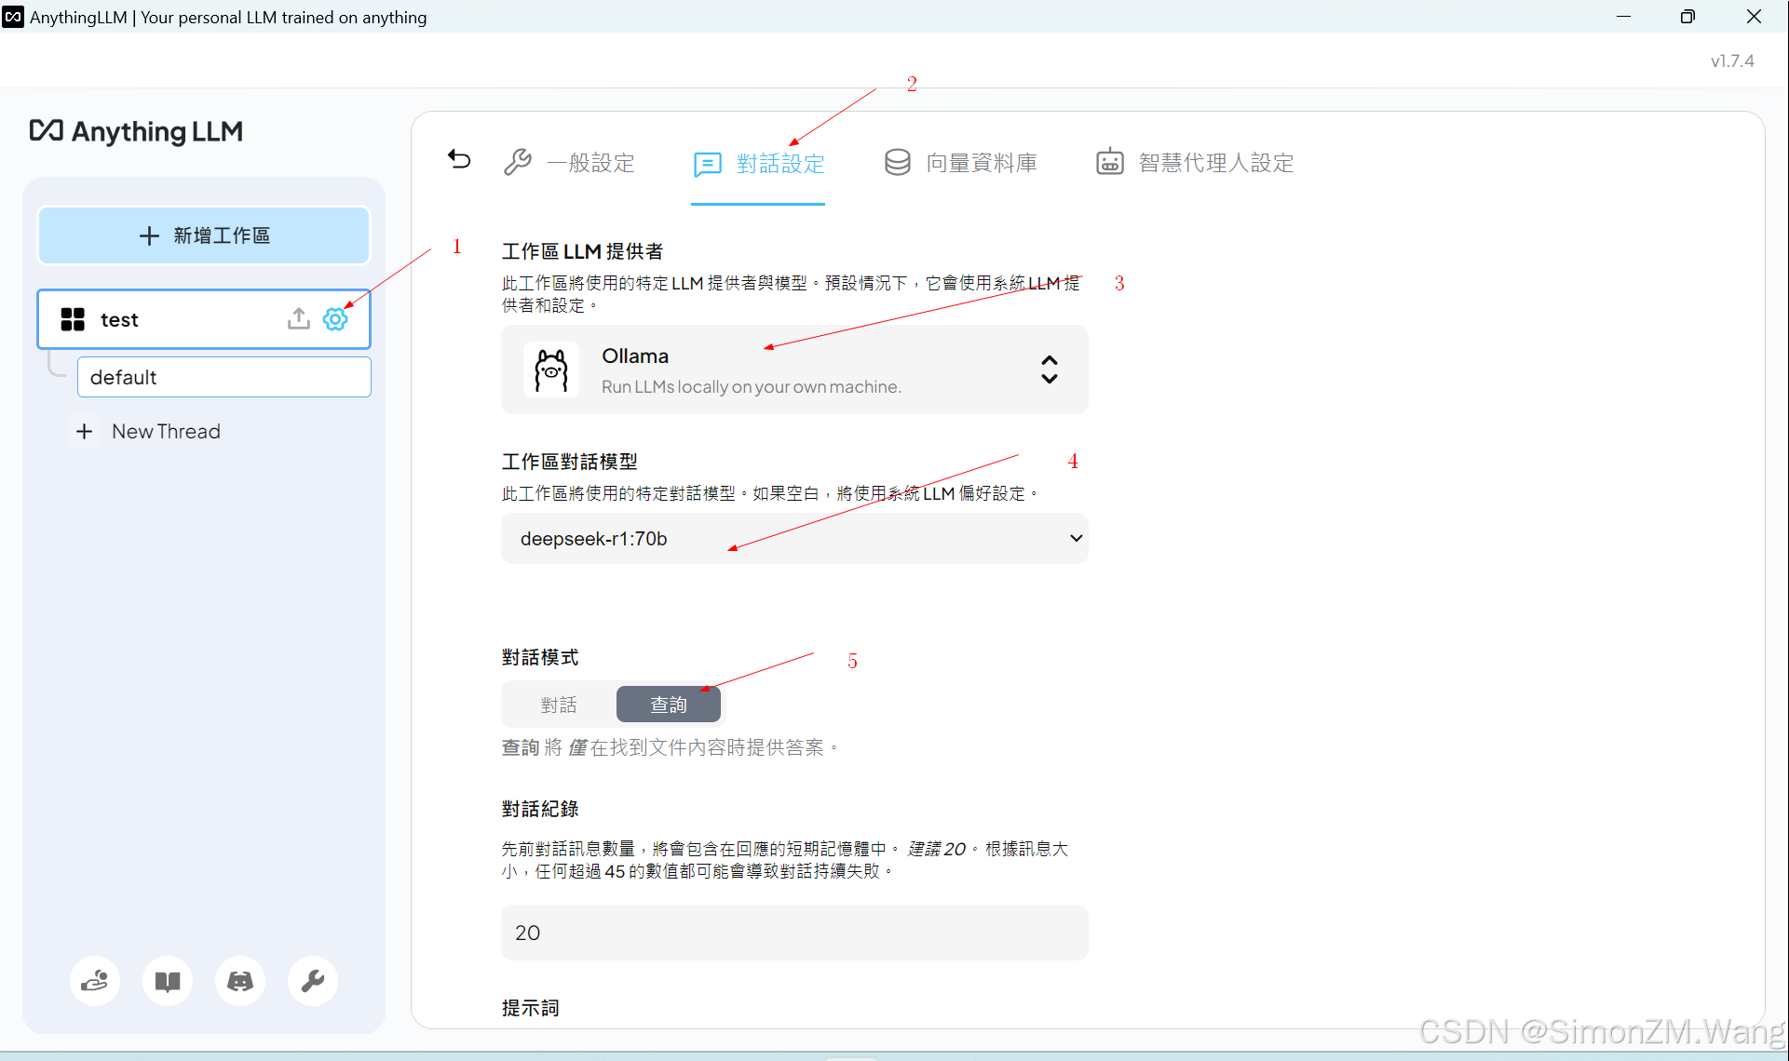This screenshot has width=1789, height=1061.
Task: Open the docs book icon in footer
Action: [x=168, y=981]
